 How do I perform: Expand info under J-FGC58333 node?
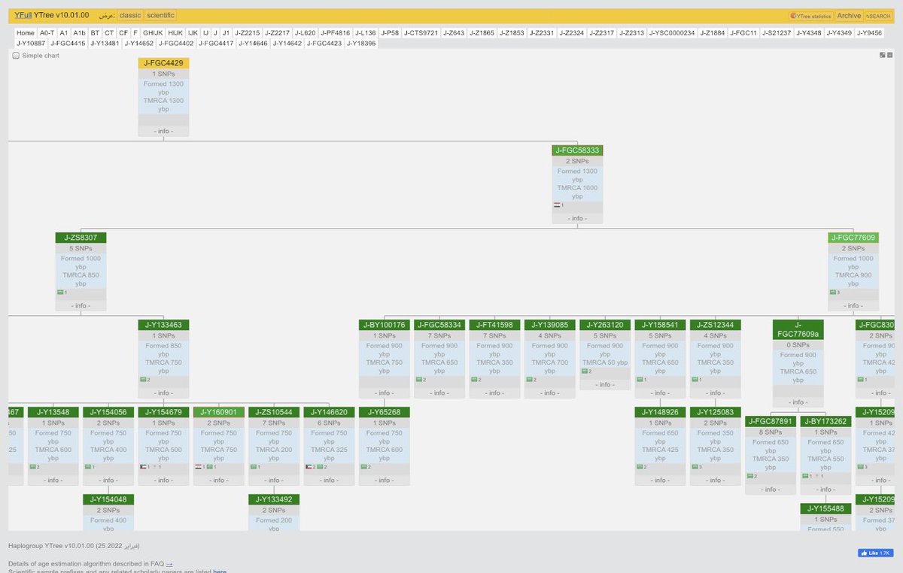pyautogui.click(x=577, y=218)
